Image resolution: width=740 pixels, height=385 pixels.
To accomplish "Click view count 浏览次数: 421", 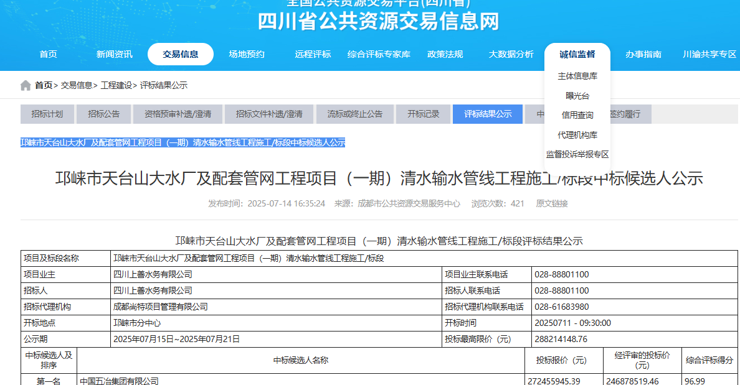I will pyautogui.click(x=498, y=203).
